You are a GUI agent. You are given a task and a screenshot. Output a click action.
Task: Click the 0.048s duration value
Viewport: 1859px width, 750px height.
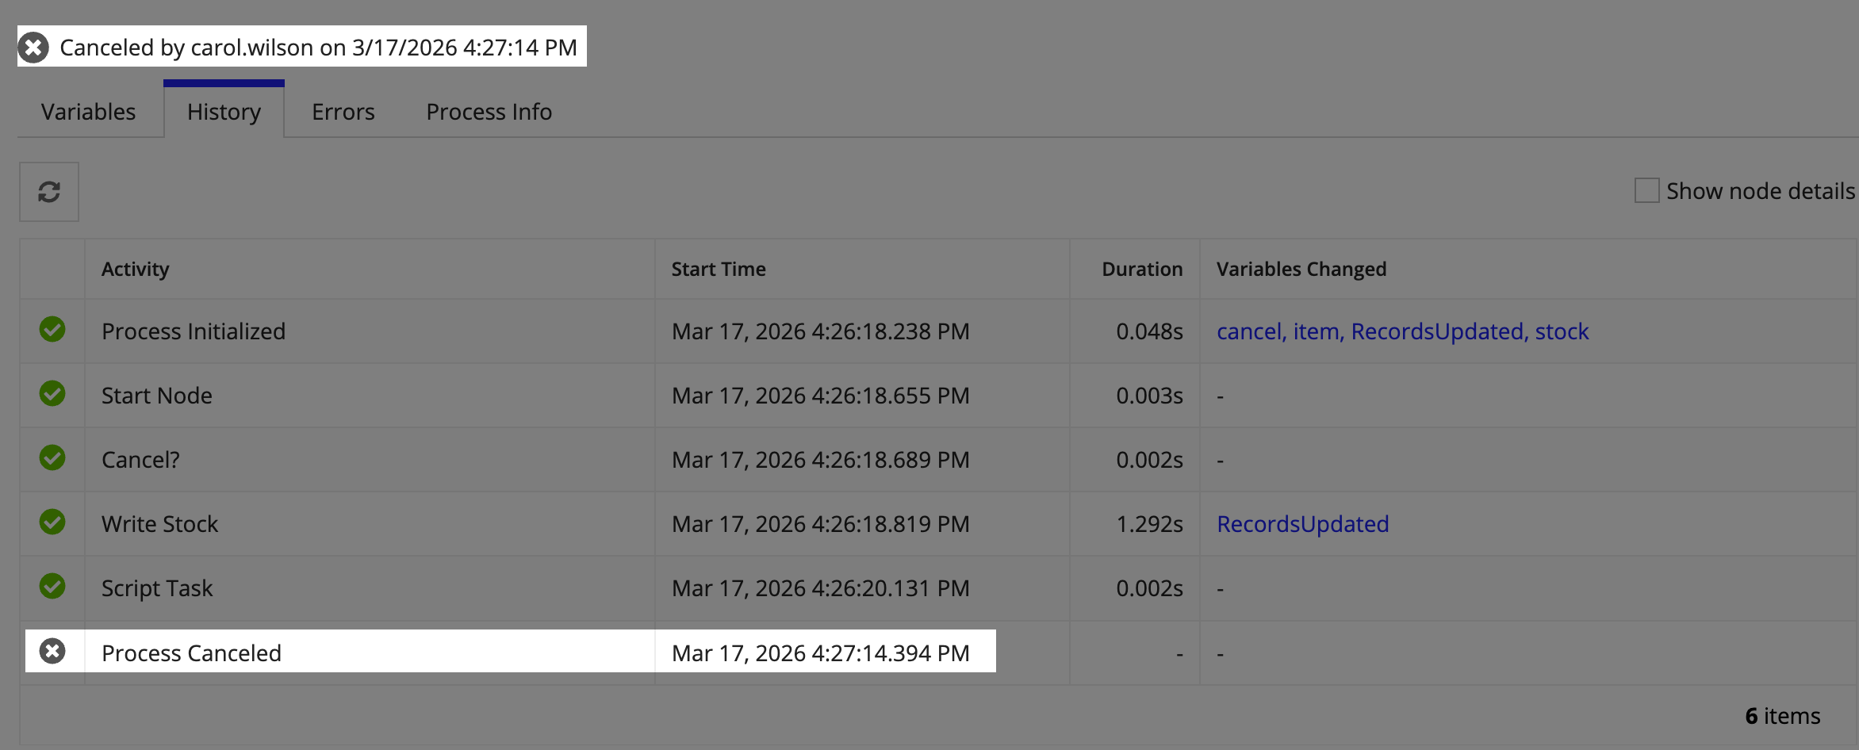coord(1149,331)
